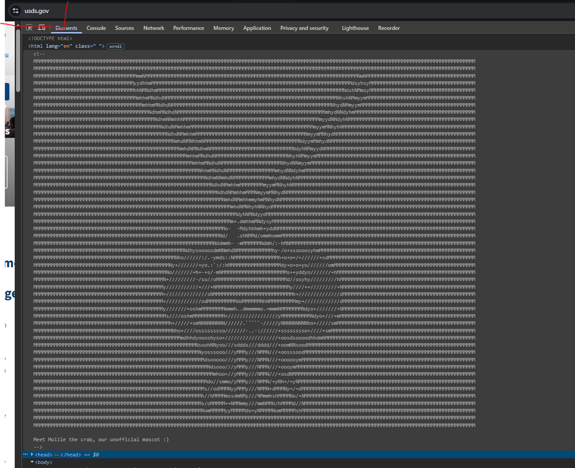
Task: Select the Memory tab
Action: click(x=224, y=28)
